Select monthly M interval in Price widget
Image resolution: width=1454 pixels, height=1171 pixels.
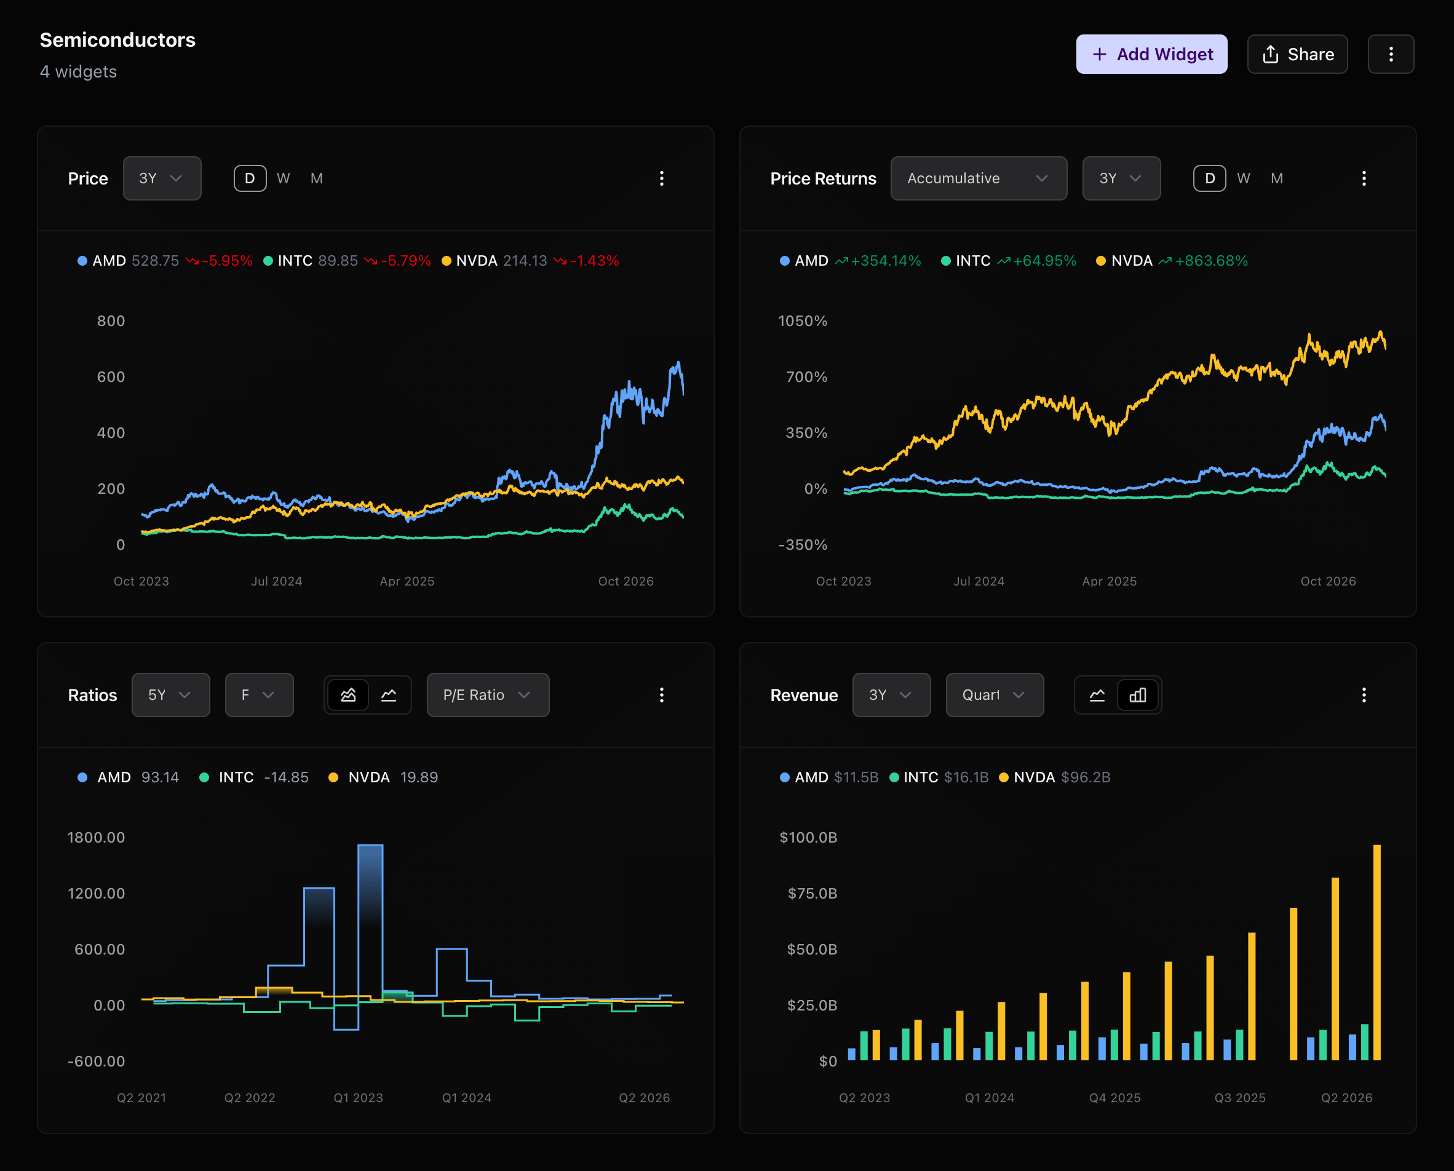[x=316, y=178]
